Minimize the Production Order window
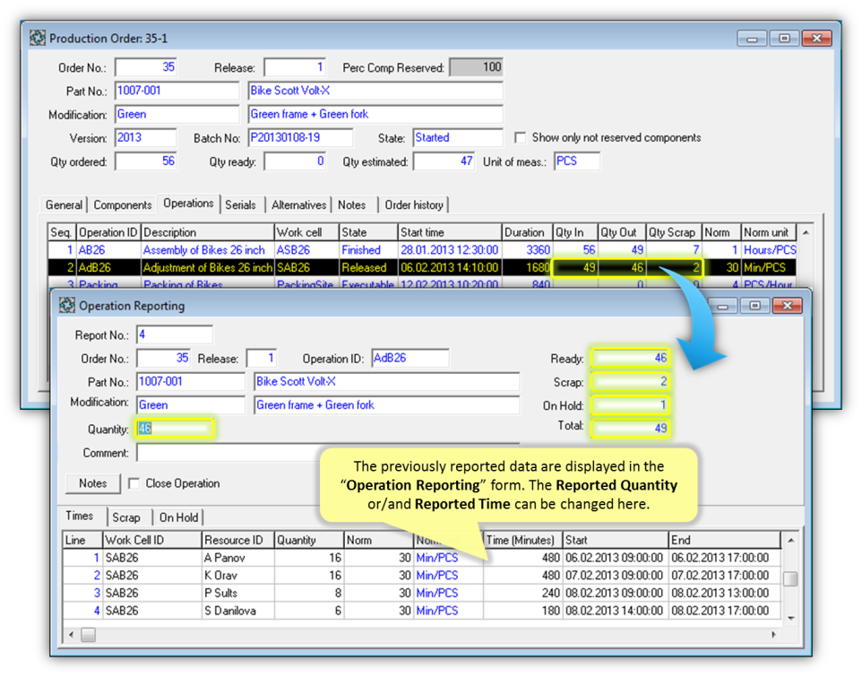This screenshot has height=677, width=862. (752, 38)
